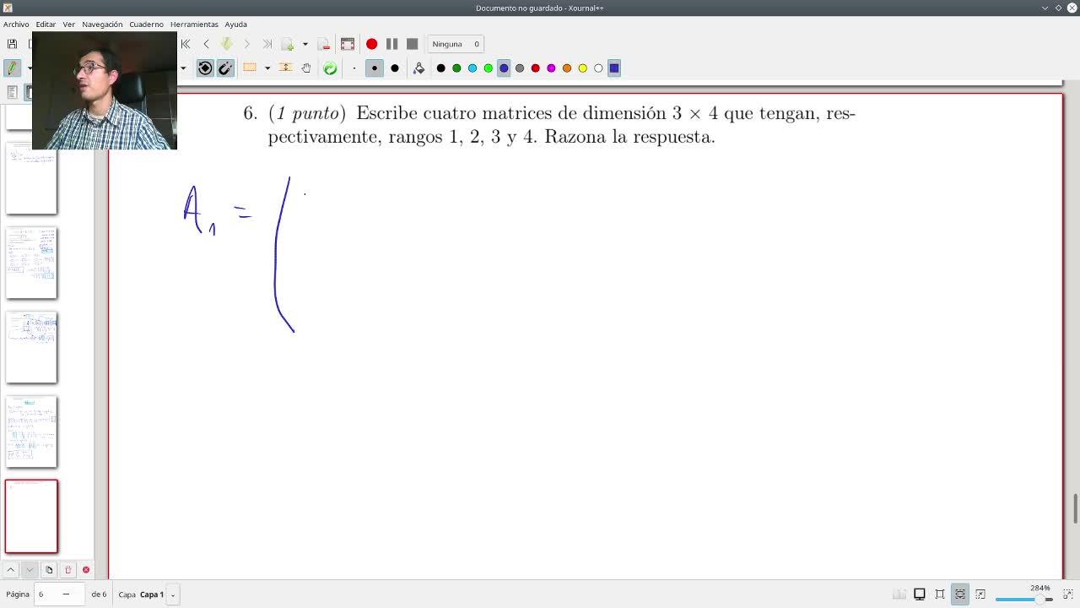Open the Ver menu
The image size is (1080, 608).
coord(69,24)
